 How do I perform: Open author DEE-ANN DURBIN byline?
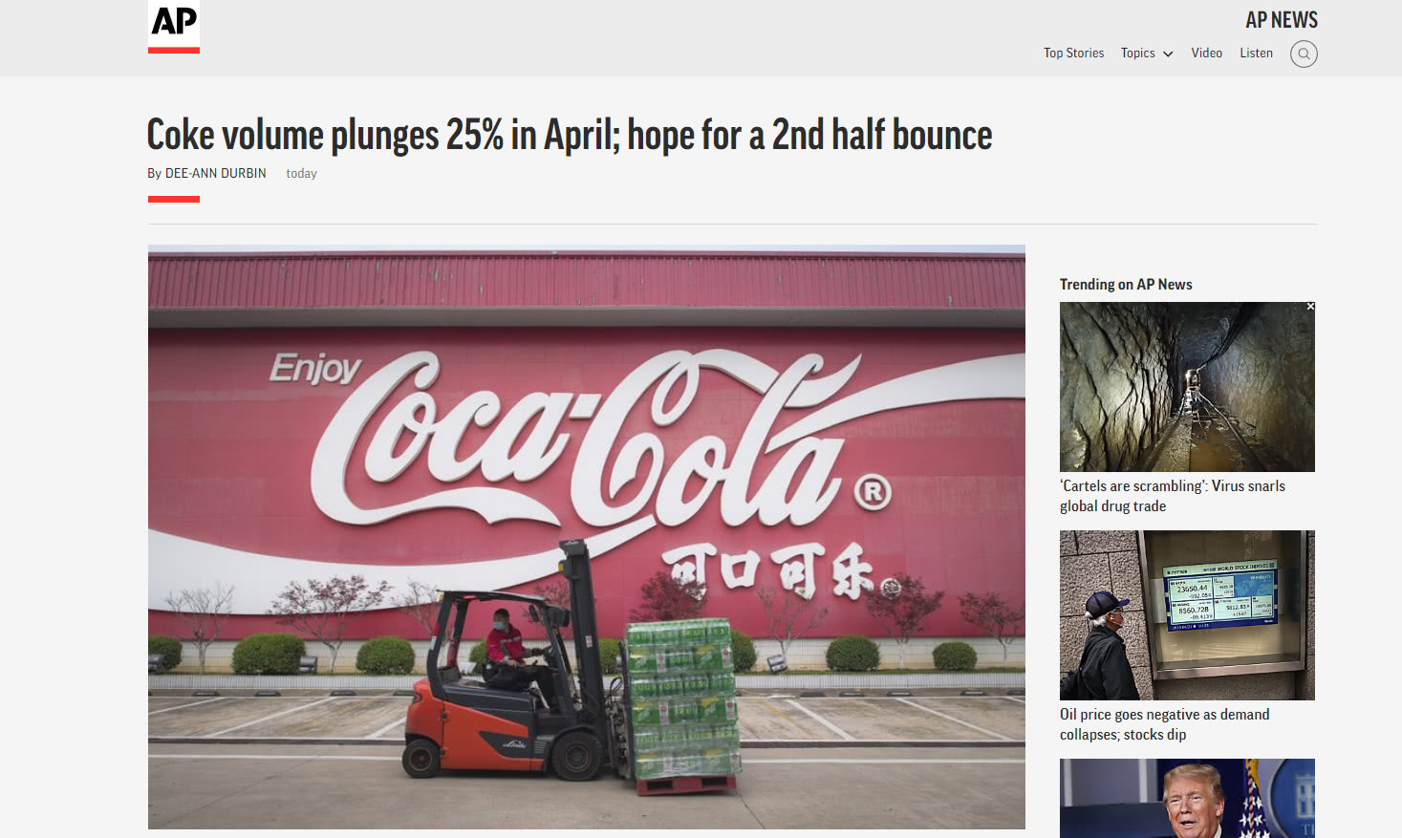pyautogui.click(x=216, y=173)
